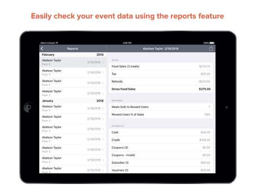
Task: Select the January 2018 section header
Action: click(73, 101)
